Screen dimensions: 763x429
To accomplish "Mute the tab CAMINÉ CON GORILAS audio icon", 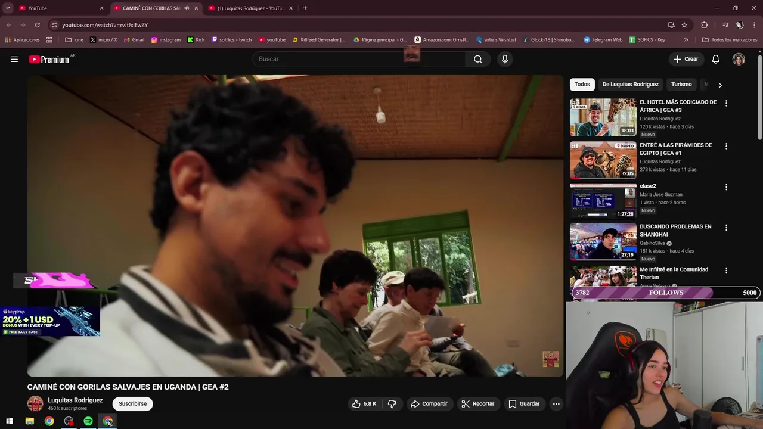I will pos(187,8).
